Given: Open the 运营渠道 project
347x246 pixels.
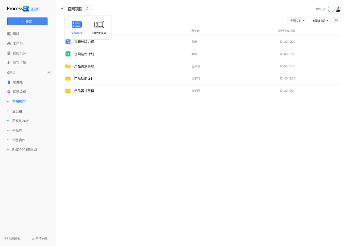Looking at the screenshot, I should [x=19, y=92].
